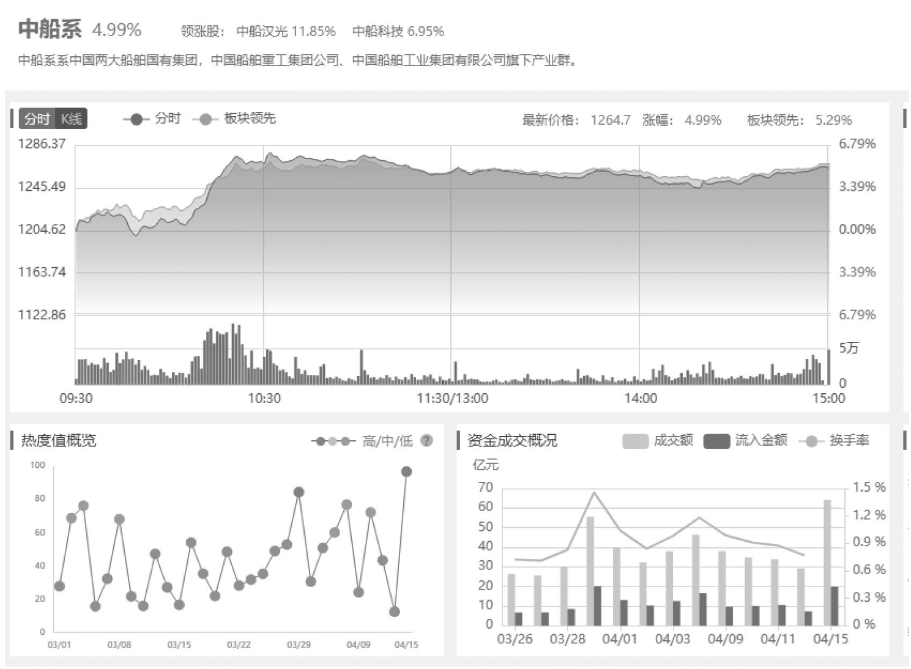Viewport: 911px width, 669px height.
Task: Click the 1286.37 price axis label
Action: 42,144
